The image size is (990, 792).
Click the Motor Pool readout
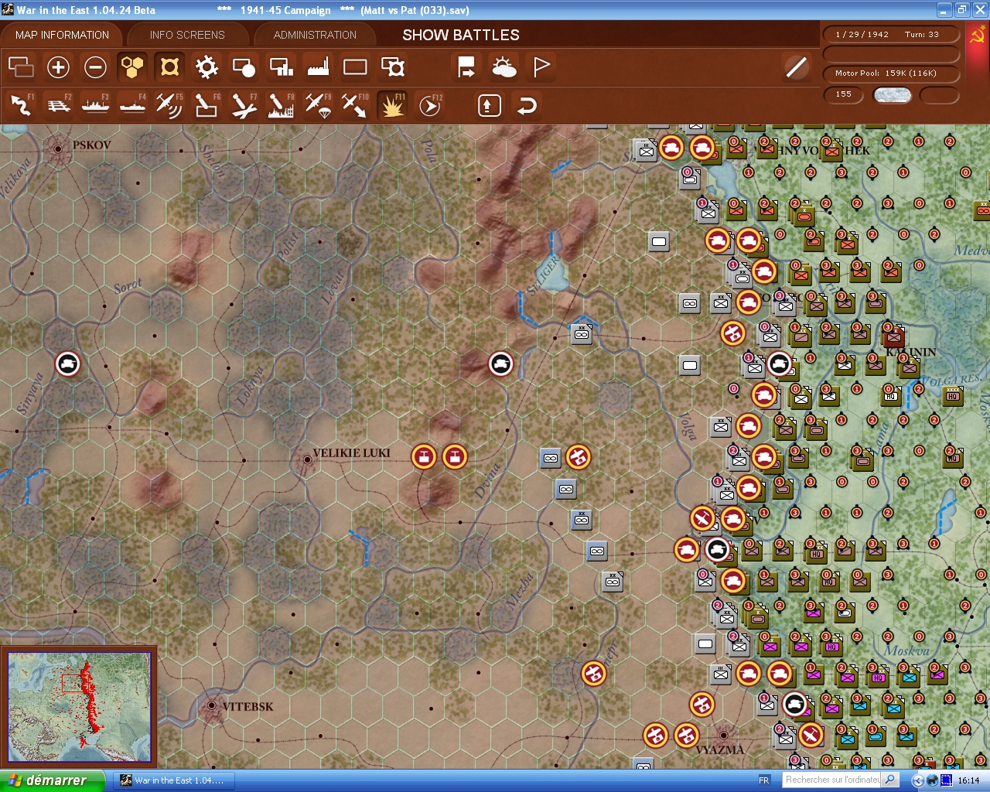click(x=890, y=73)
